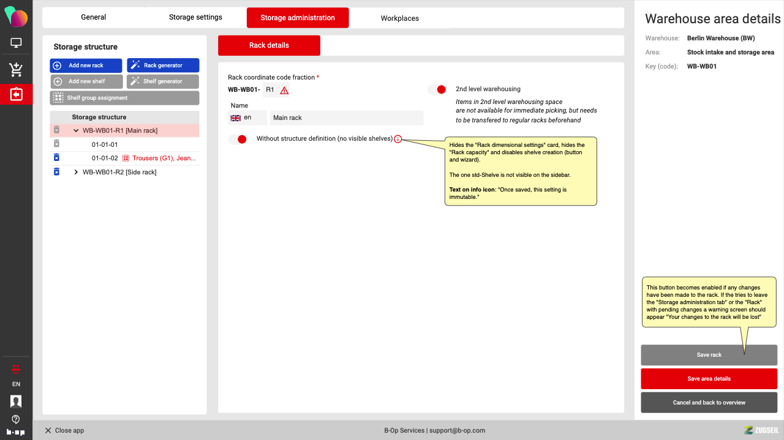Select shelf 01-01-01 in the storage tree
784x440 pixels.
coord(105,144)
